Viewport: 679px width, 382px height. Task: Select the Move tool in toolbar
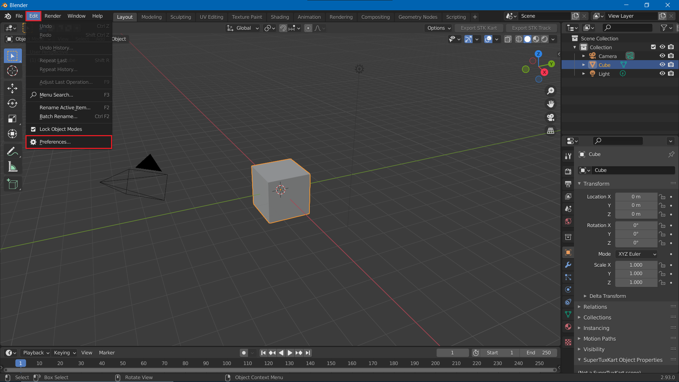click(12, 88)
